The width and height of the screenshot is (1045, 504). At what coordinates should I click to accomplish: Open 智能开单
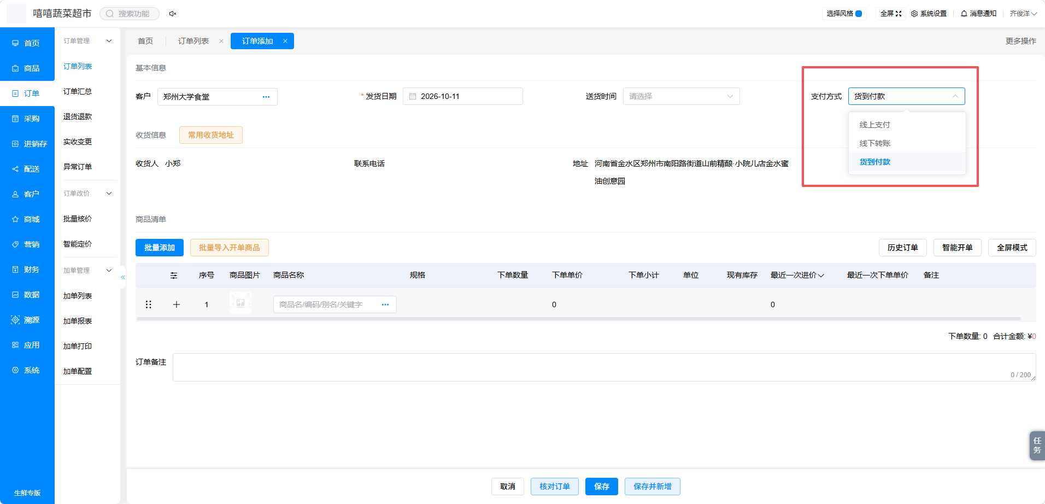pos(958,248)
